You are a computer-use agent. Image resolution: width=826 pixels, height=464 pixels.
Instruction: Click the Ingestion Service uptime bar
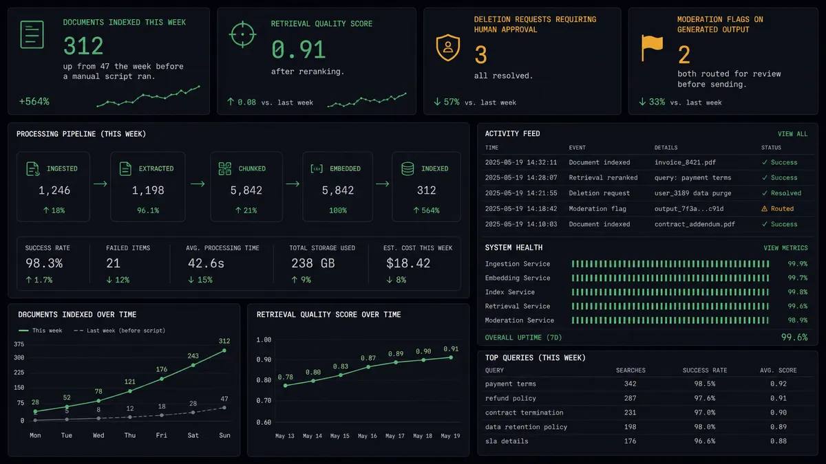tap(670, 264)
